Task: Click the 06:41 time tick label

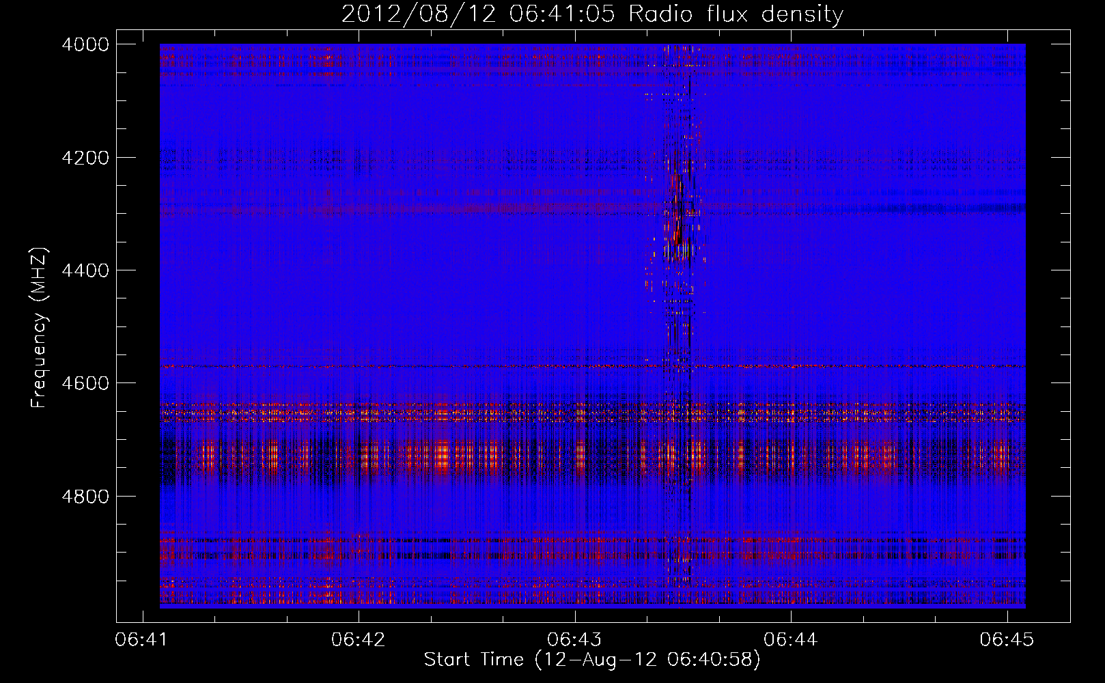Action: click(x=142, y=640)
